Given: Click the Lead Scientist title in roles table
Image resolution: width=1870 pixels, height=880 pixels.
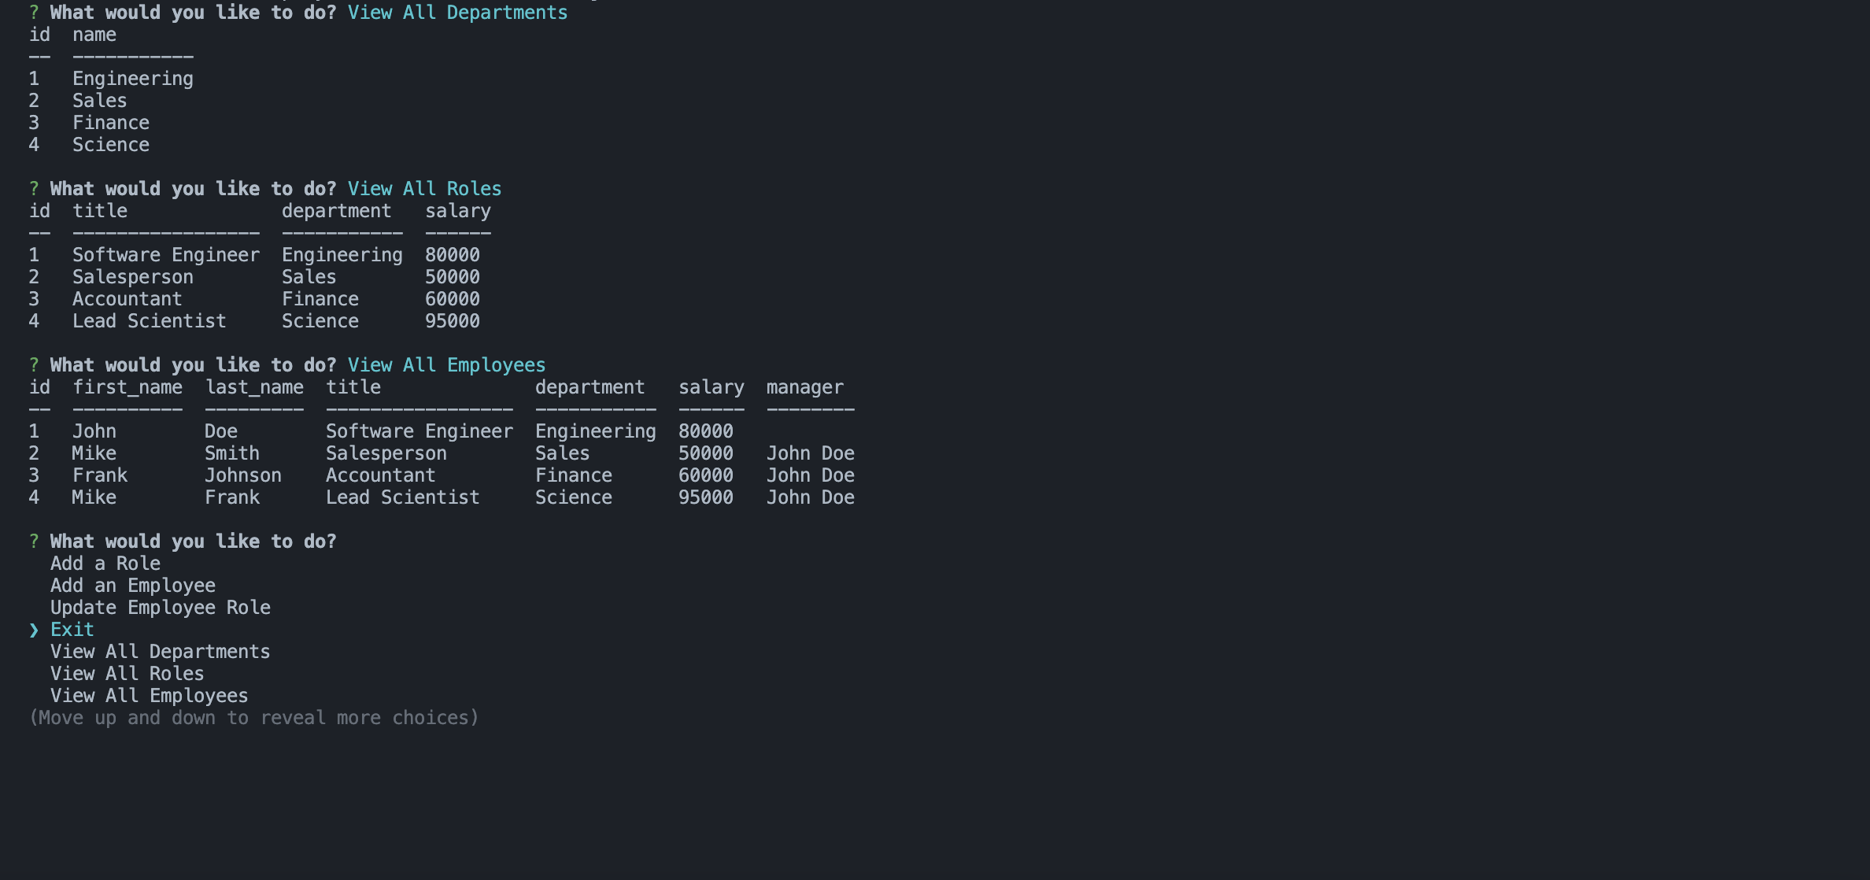Looking at the screenshot, I should click(149, 321).
